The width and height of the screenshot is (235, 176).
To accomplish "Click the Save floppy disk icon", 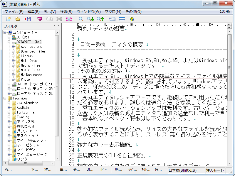I will [x=28, y=19].
